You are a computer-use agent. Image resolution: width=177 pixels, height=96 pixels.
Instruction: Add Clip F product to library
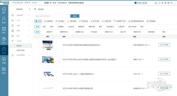(x=164, y=74)
